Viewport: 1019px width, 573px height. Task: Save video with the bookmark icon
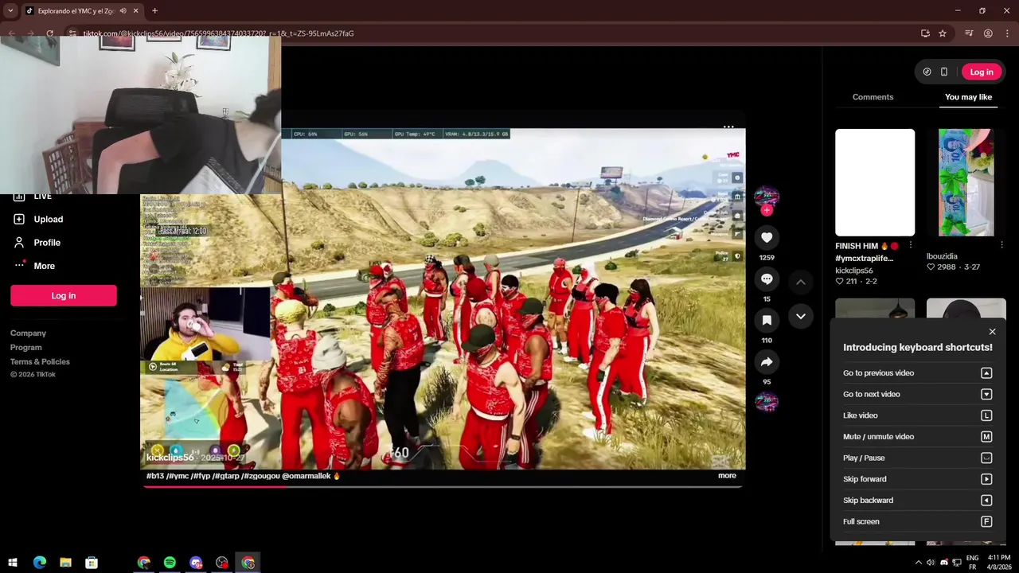click(767, 320)
